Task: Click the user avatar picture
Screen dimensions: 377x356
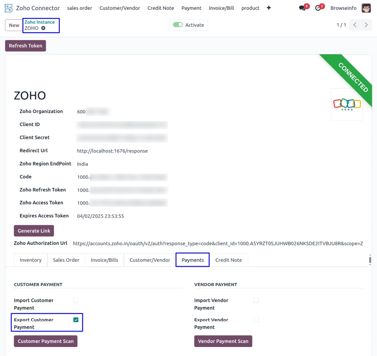Action: (366, 8)
